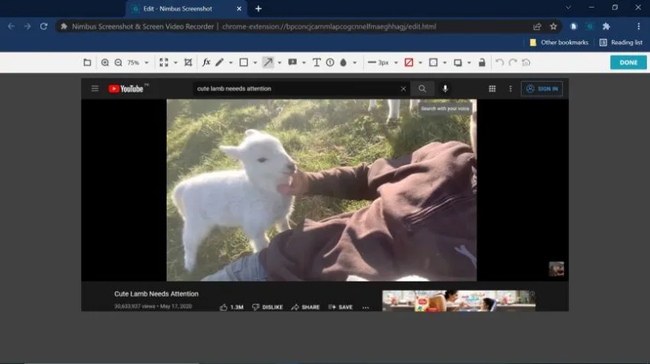Click the DISLIKE button
Screen dimensions: 650x364
pos(268,307)
